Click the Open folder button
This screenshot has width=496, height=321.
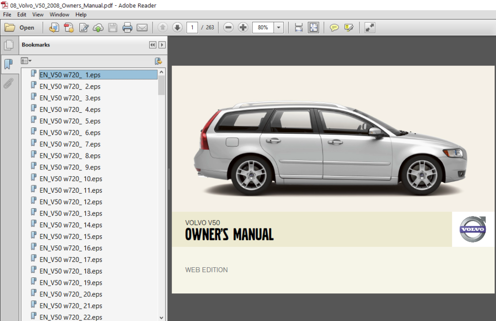[x=19, y=28]
